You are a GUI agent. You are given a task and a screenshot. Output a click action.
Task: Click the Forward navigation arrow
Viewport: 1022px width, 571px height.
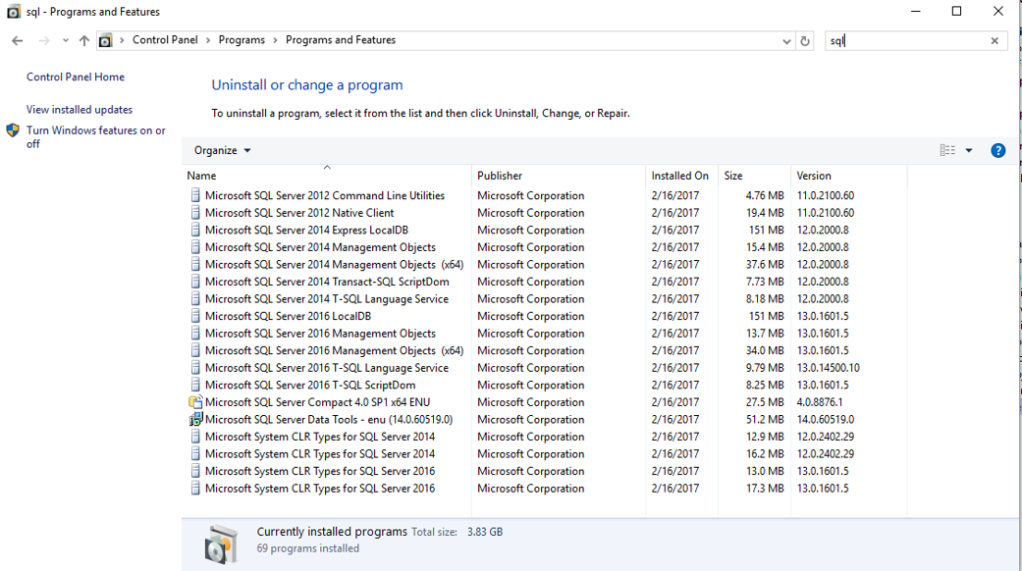pos(43,40)
